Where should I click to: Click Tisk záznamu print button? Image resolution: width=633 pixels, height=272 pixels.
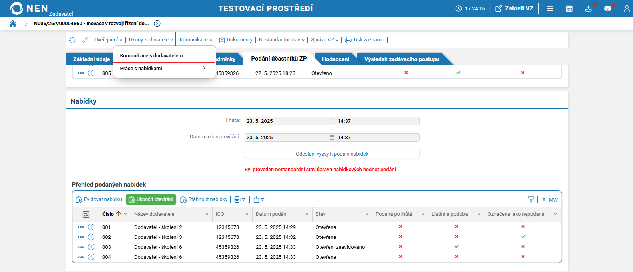[365, 40]
